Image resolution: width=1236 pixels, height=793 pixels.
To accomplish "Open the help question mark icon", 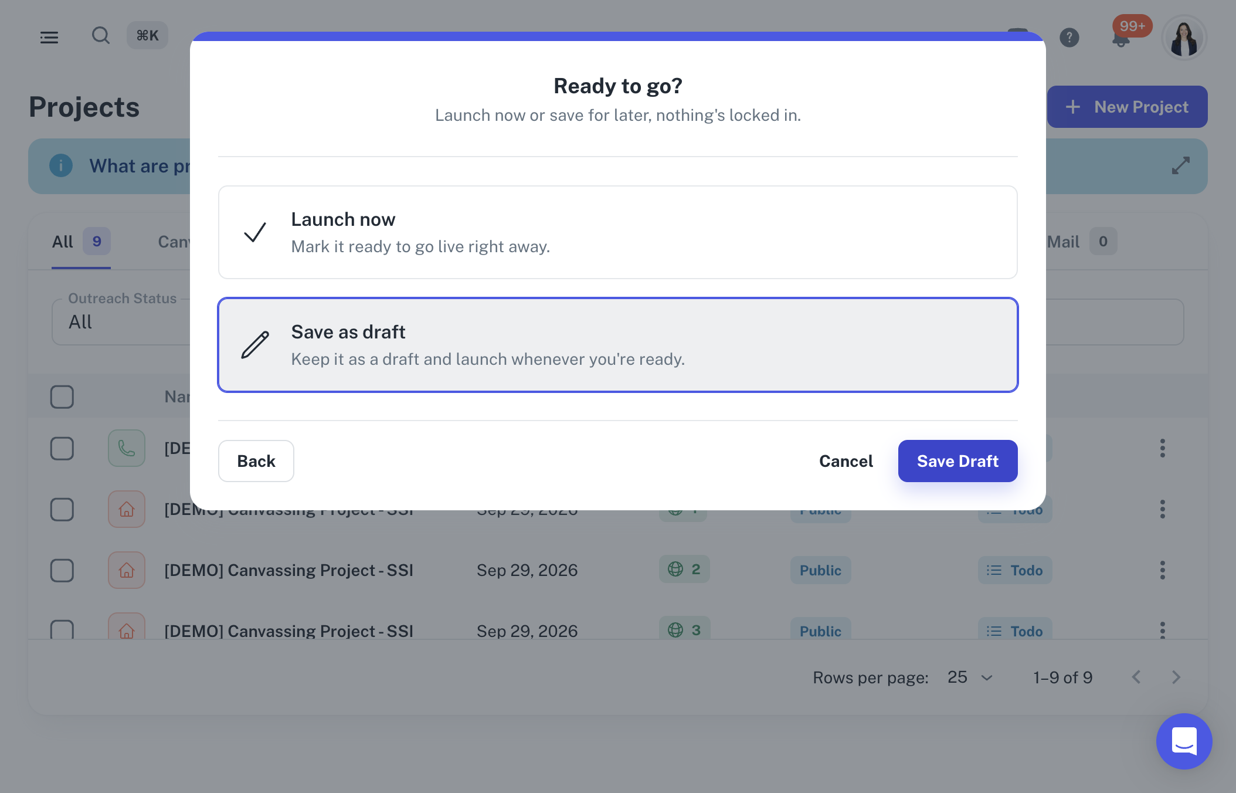I will click(1069, 38).
